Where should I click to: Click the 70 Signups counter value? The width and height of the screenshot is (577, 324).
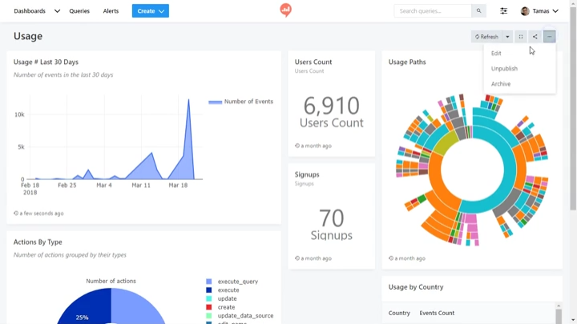click(x=331, y=218)
